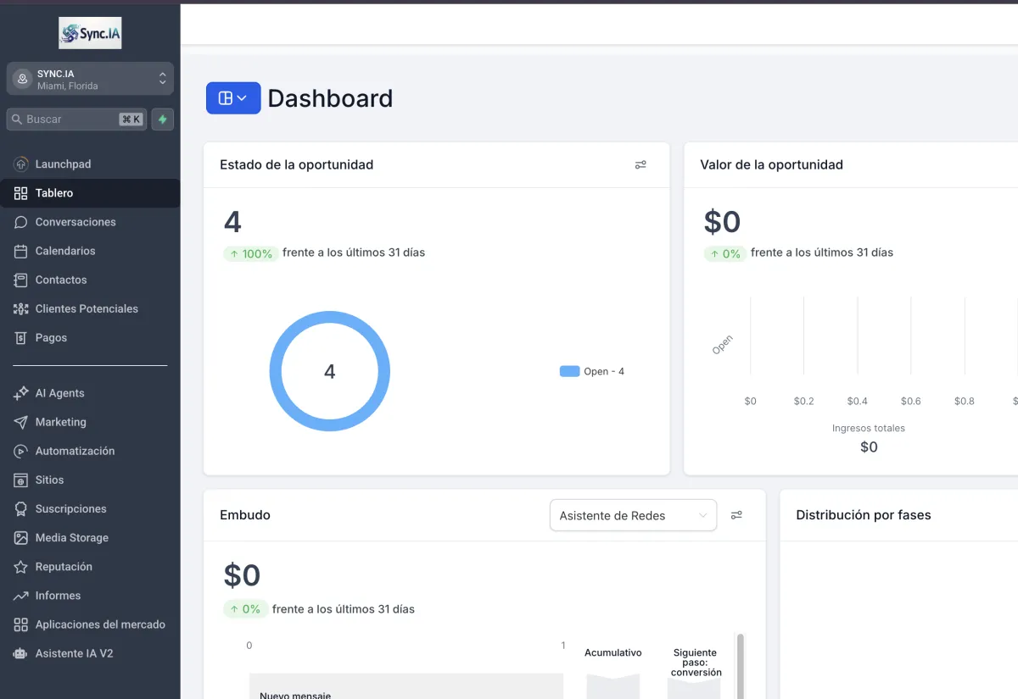Click the blue Open - 4 legend swatch
The image size is (1018, 699).
tap(570, 371)
